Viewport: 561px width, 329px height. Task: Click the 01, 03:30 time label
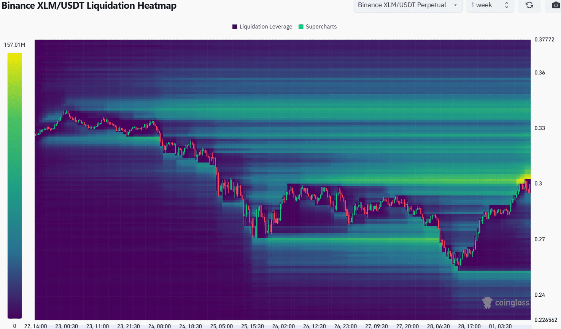(501, 326)
